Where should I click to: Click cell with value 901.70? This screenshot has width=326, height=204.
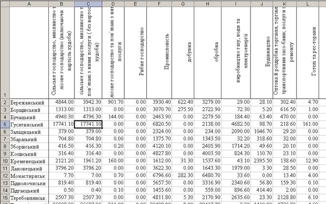pos(113,102)
